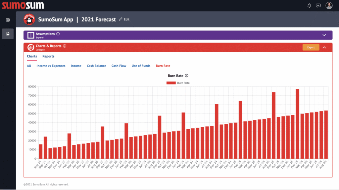The image size is (339, 190).
Task: Toggle Burn Rate legend series visibility
Action: [x=178, y=83]
